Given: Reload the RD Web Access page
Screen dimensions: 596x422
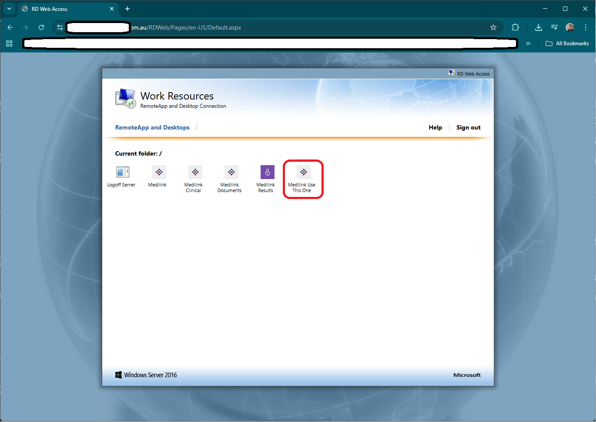Looking at the screenshot, I should point(41,27).
